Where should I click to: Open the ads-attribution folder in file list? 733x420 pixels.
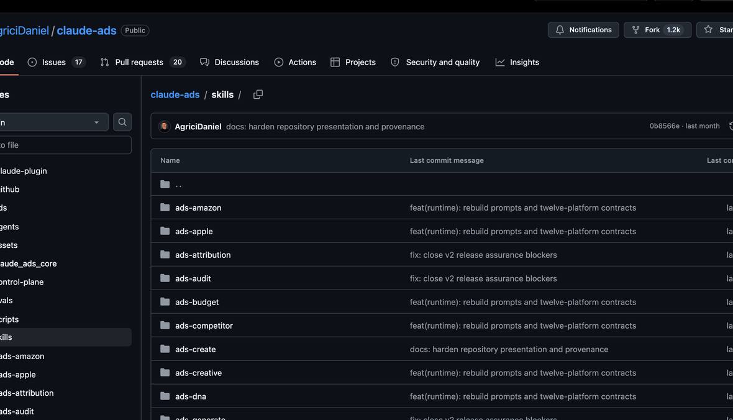pos(203,255)
